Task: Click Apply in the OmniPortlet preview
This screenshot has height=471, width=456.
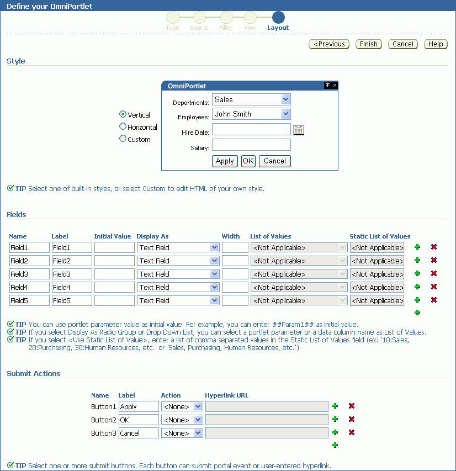Action: pyautogui.click(x=225, y=161)
